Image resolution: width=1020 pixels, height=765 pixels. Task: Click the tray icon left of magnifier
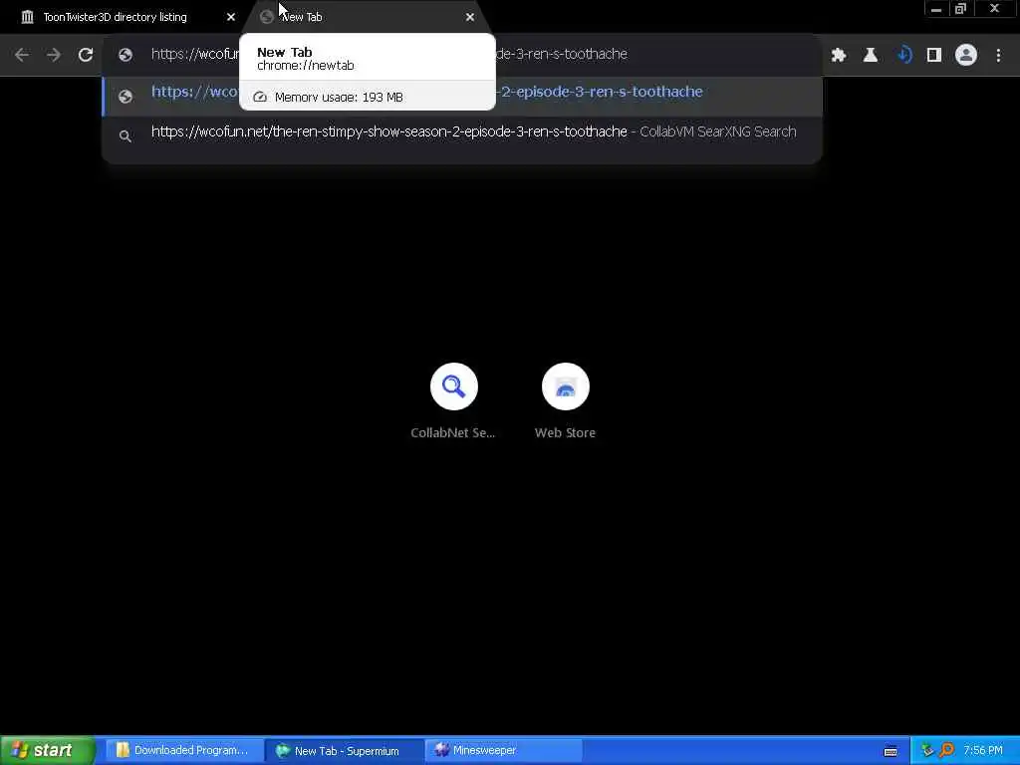(927, 750)
